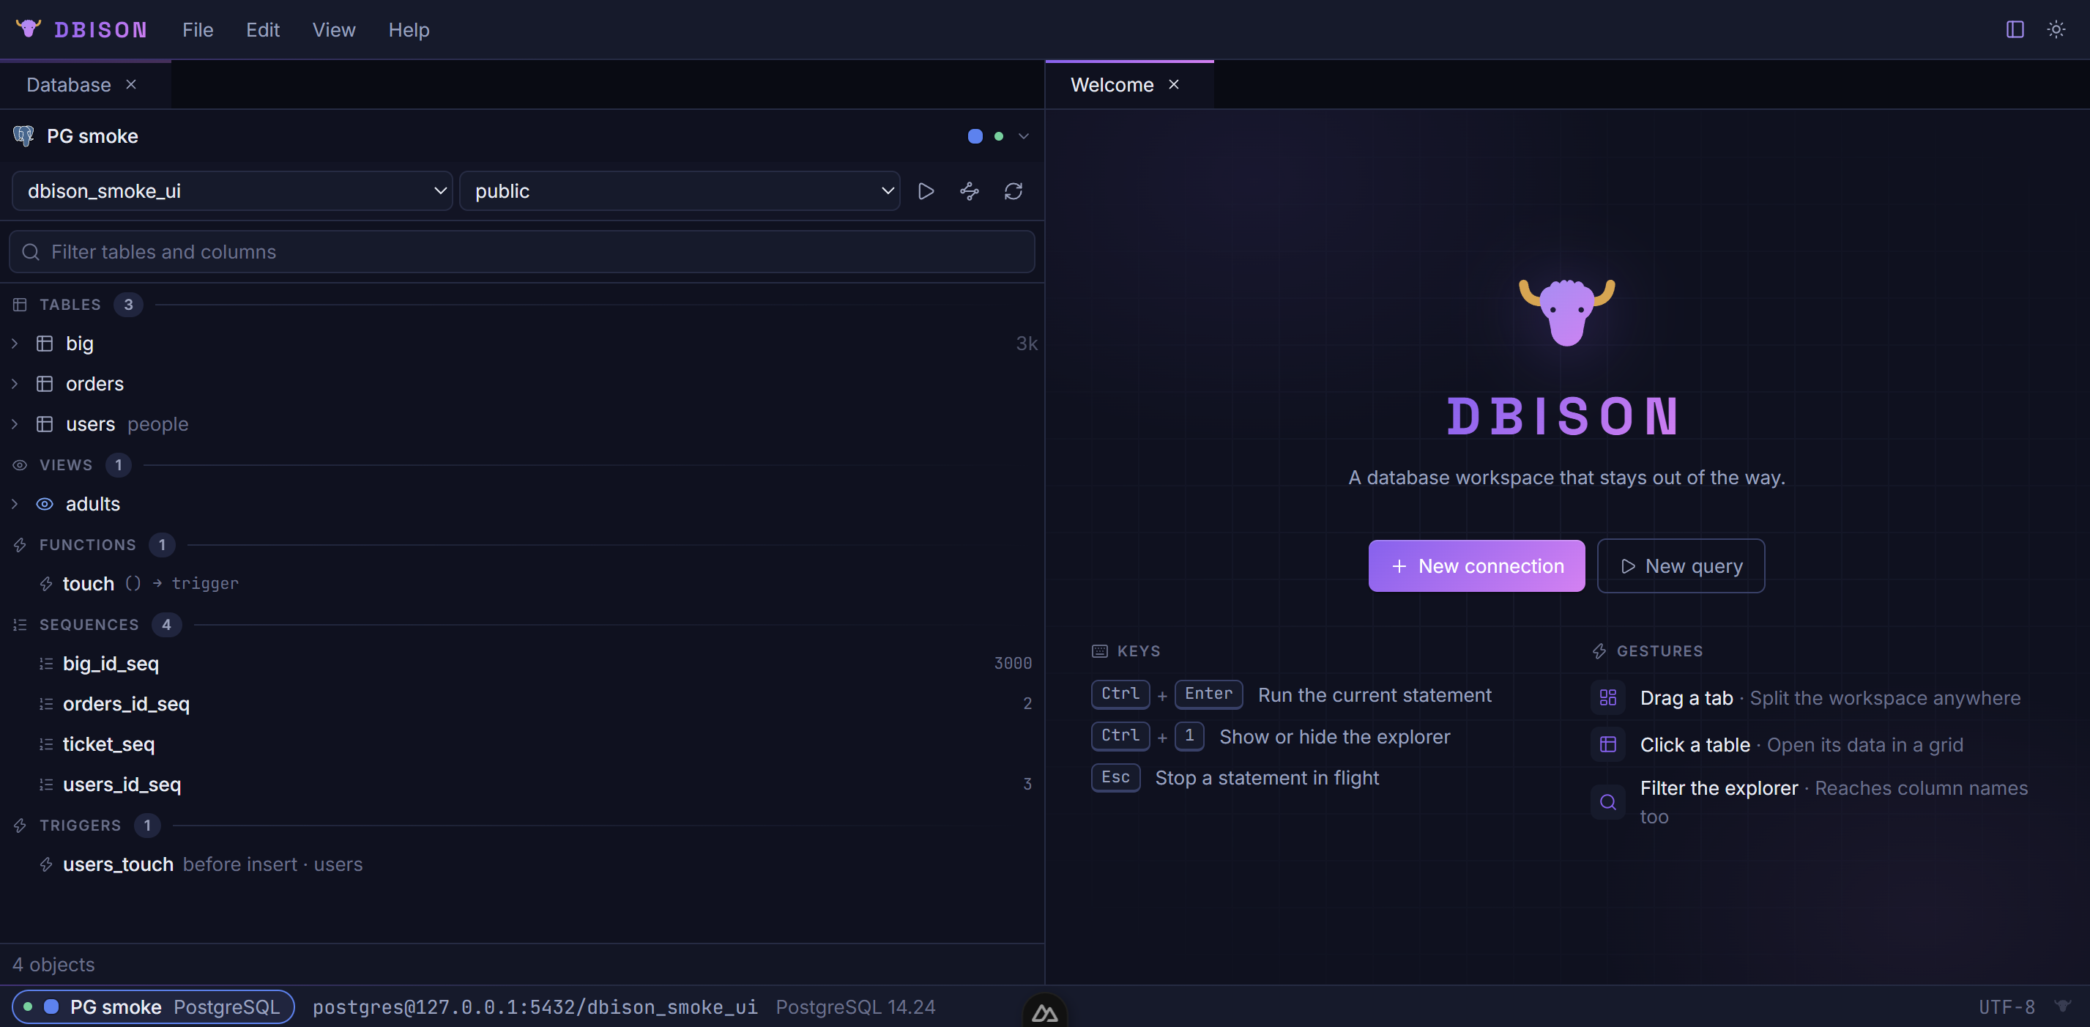This screenshot has width=2090, height=1027.
Task: Close the Database tab
Action: 130,84
